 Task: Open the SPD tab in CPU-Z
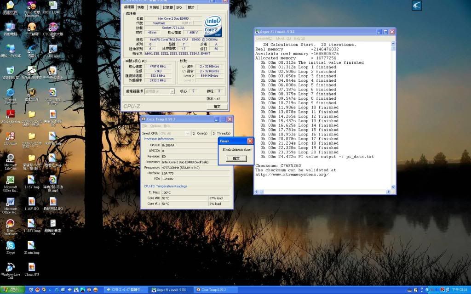pos(179,7)
